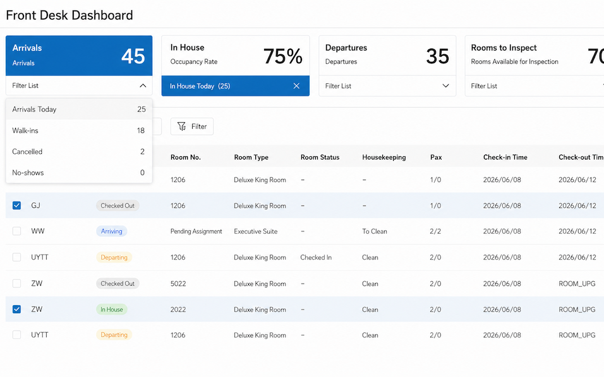Check the ZW Checked Out row checkbox
The image size is (604, 377).
(x=16, y=283)
